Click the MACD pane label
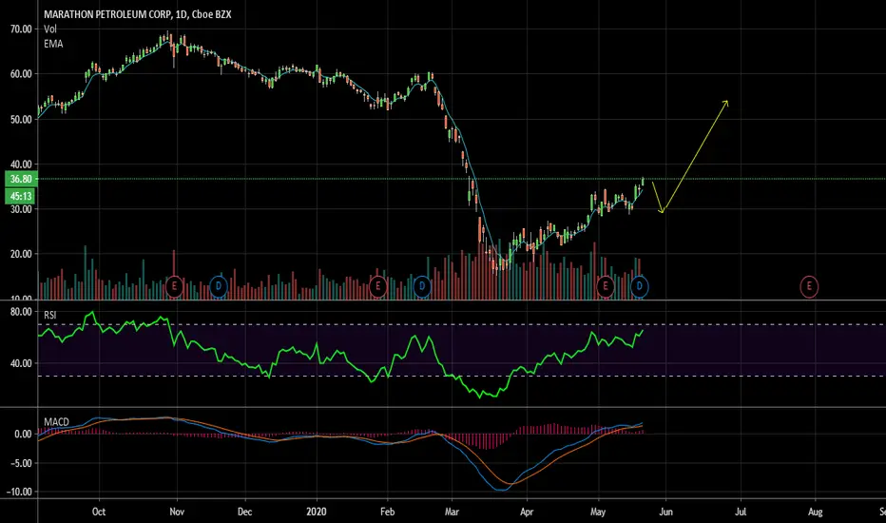The height and width of the screenshot is (523, 886). coord(56,422)
